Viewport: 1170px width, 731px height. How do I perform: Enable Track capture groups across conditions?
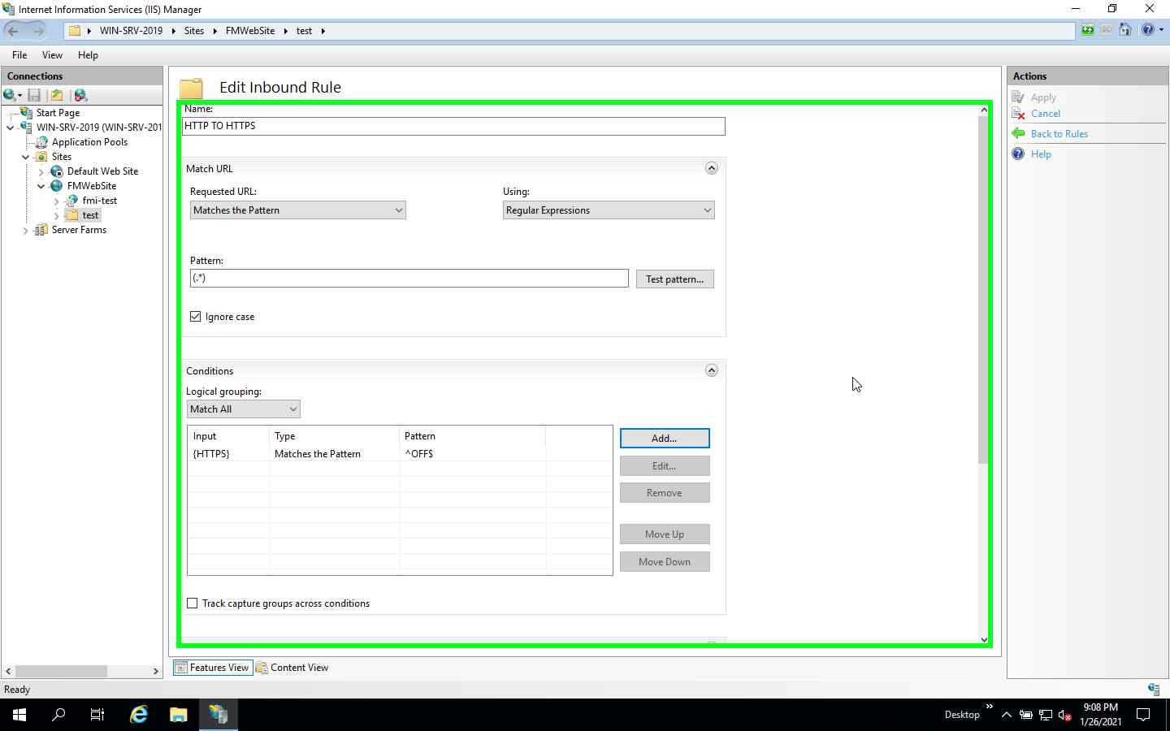[193, 603]
